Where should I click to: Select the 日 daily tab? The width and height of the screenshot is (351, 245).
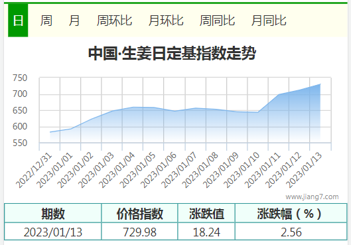(x=18, y=21)
